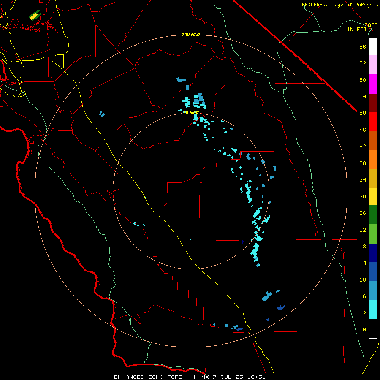Viewport: 380px width, 380px height.
Task: Click the 62 value on the scale
Action: coord(363,63)
